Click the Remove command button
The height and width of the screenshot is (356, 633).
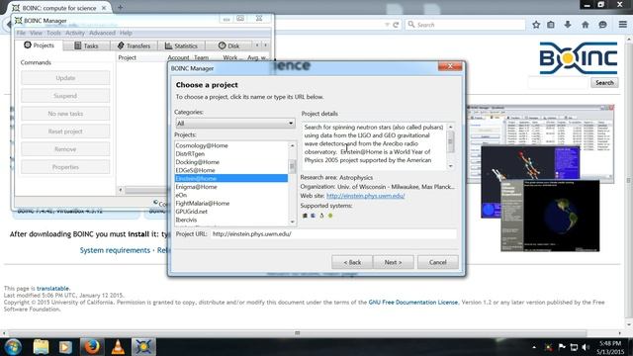coord(65,149)
